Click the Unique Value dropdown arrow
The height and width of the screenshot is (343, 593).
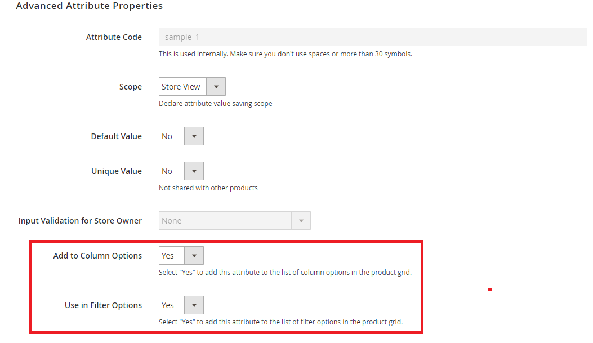[194, 171]
